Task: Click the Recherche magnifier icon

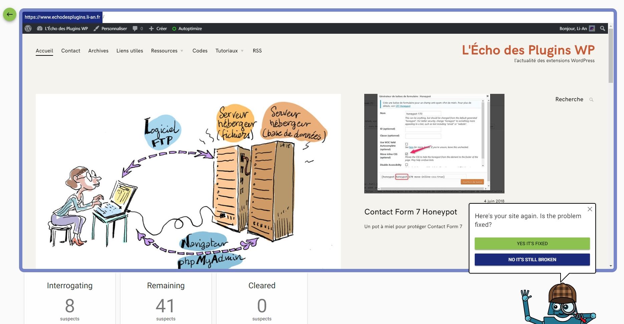Action: [x=591, y=100]
